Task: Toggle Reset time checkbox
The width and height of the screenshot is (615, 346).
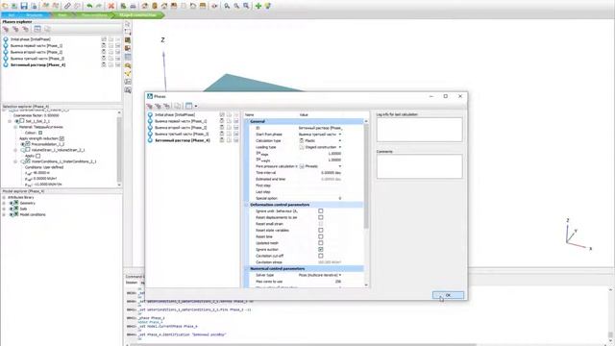Action: (x=320, y=236)
